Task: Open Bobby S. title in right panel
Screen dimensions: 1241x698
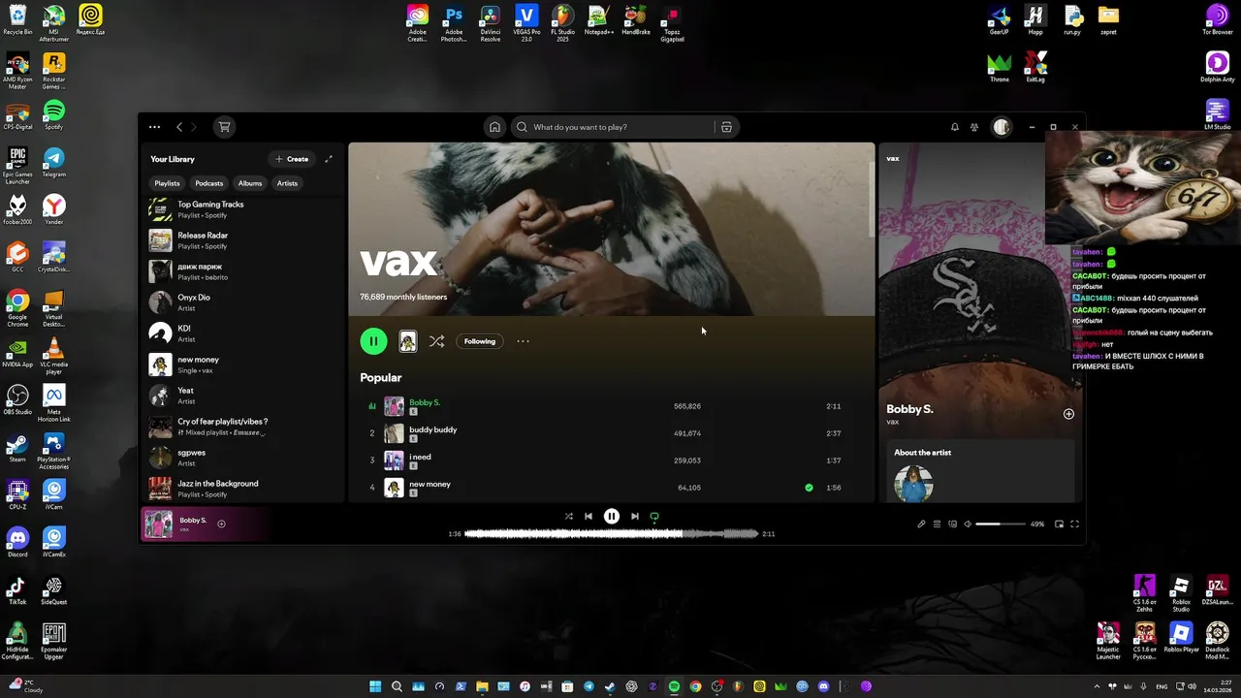Action: click(909, 409)
